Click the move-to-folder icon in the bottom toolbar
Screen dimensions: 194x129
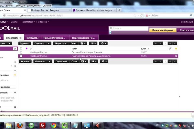84,61
